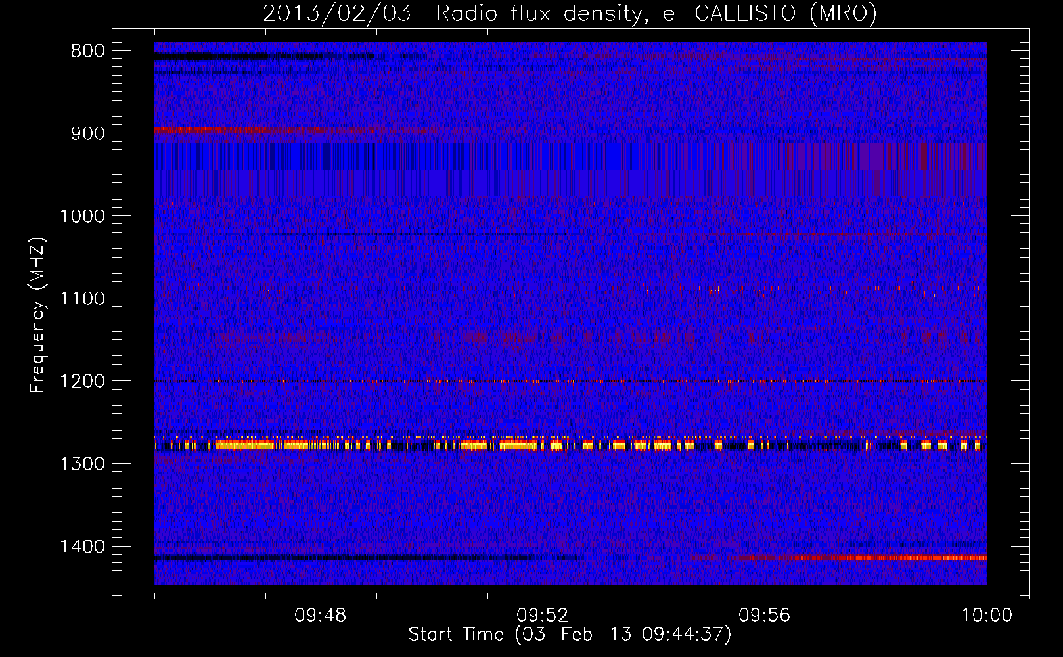
Task: Click the 'Start Time (03-Feb-13 09:44:37)' axis title
Action: tap(570, 635)
